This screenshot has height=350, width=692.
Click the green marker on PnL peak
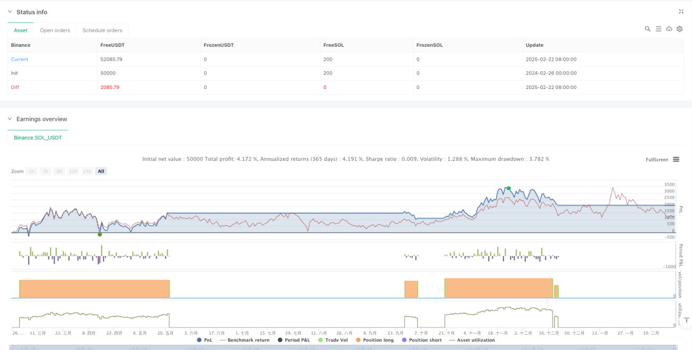point(508,188)
